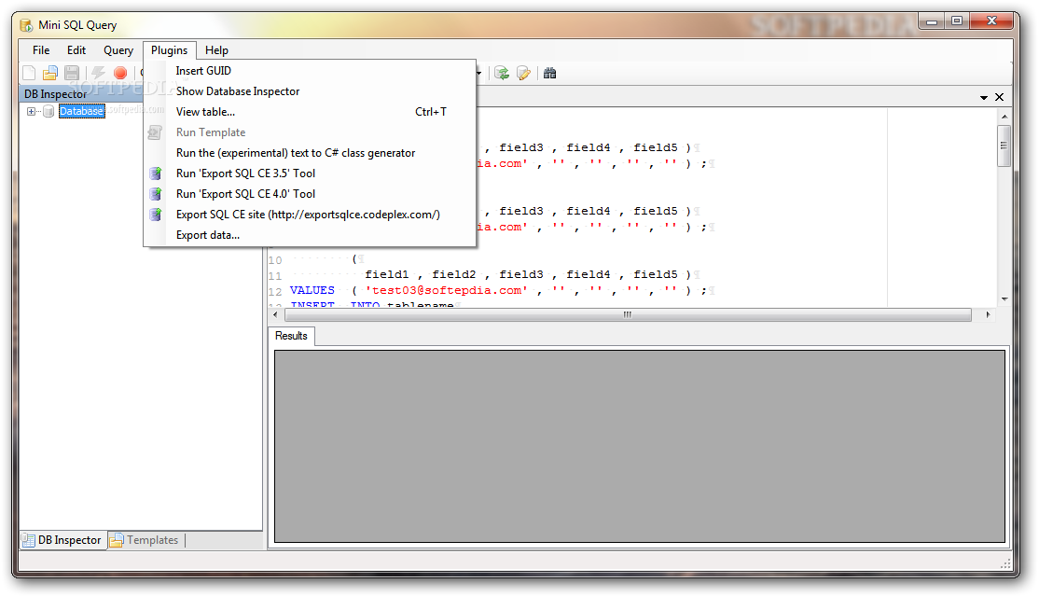This screenshot has height=597, width=1039.
Task: Maximize the Mini SQL Query window
Action: pyautogui.click(x=957, y=21)
